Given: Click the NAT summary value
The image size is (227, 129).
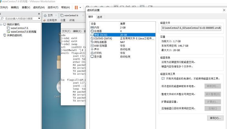Looking at the screenshot, I should tap(122, 42).
